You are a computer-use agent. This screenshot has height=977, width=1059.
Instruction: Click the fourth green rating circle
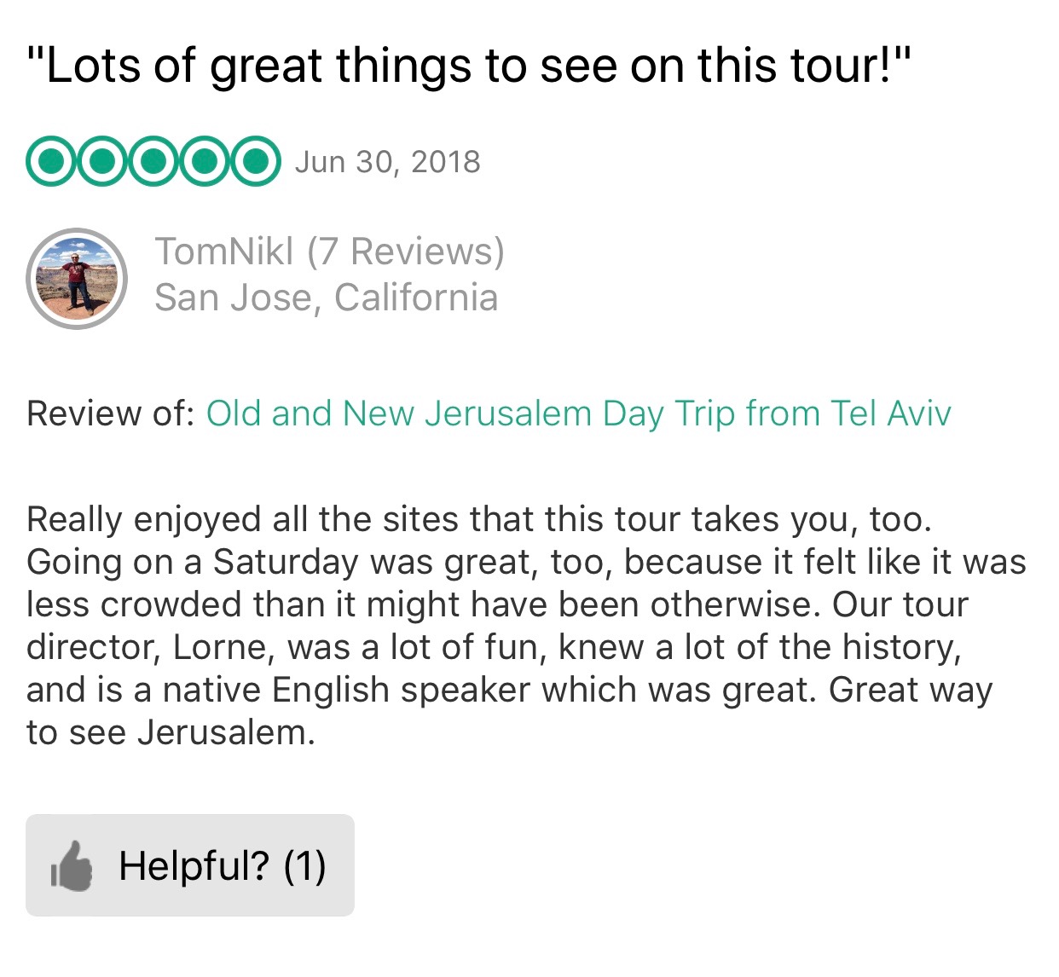point(204,161)
